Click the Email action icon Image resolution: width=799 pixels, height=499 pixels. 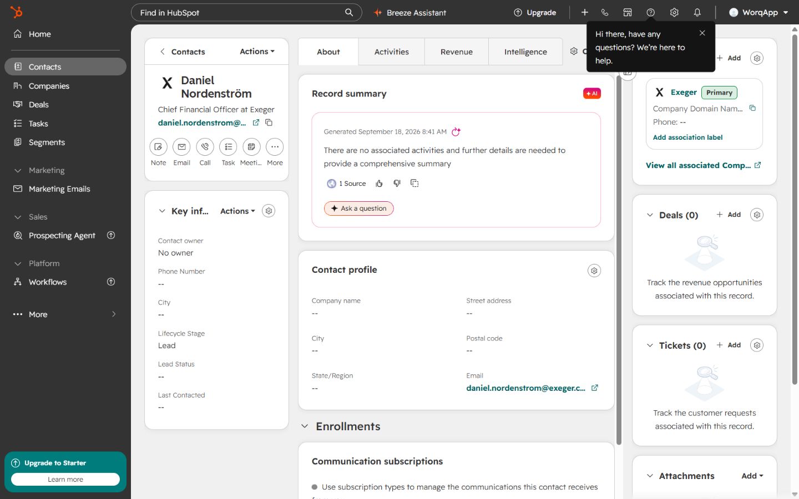coord(181,147)
